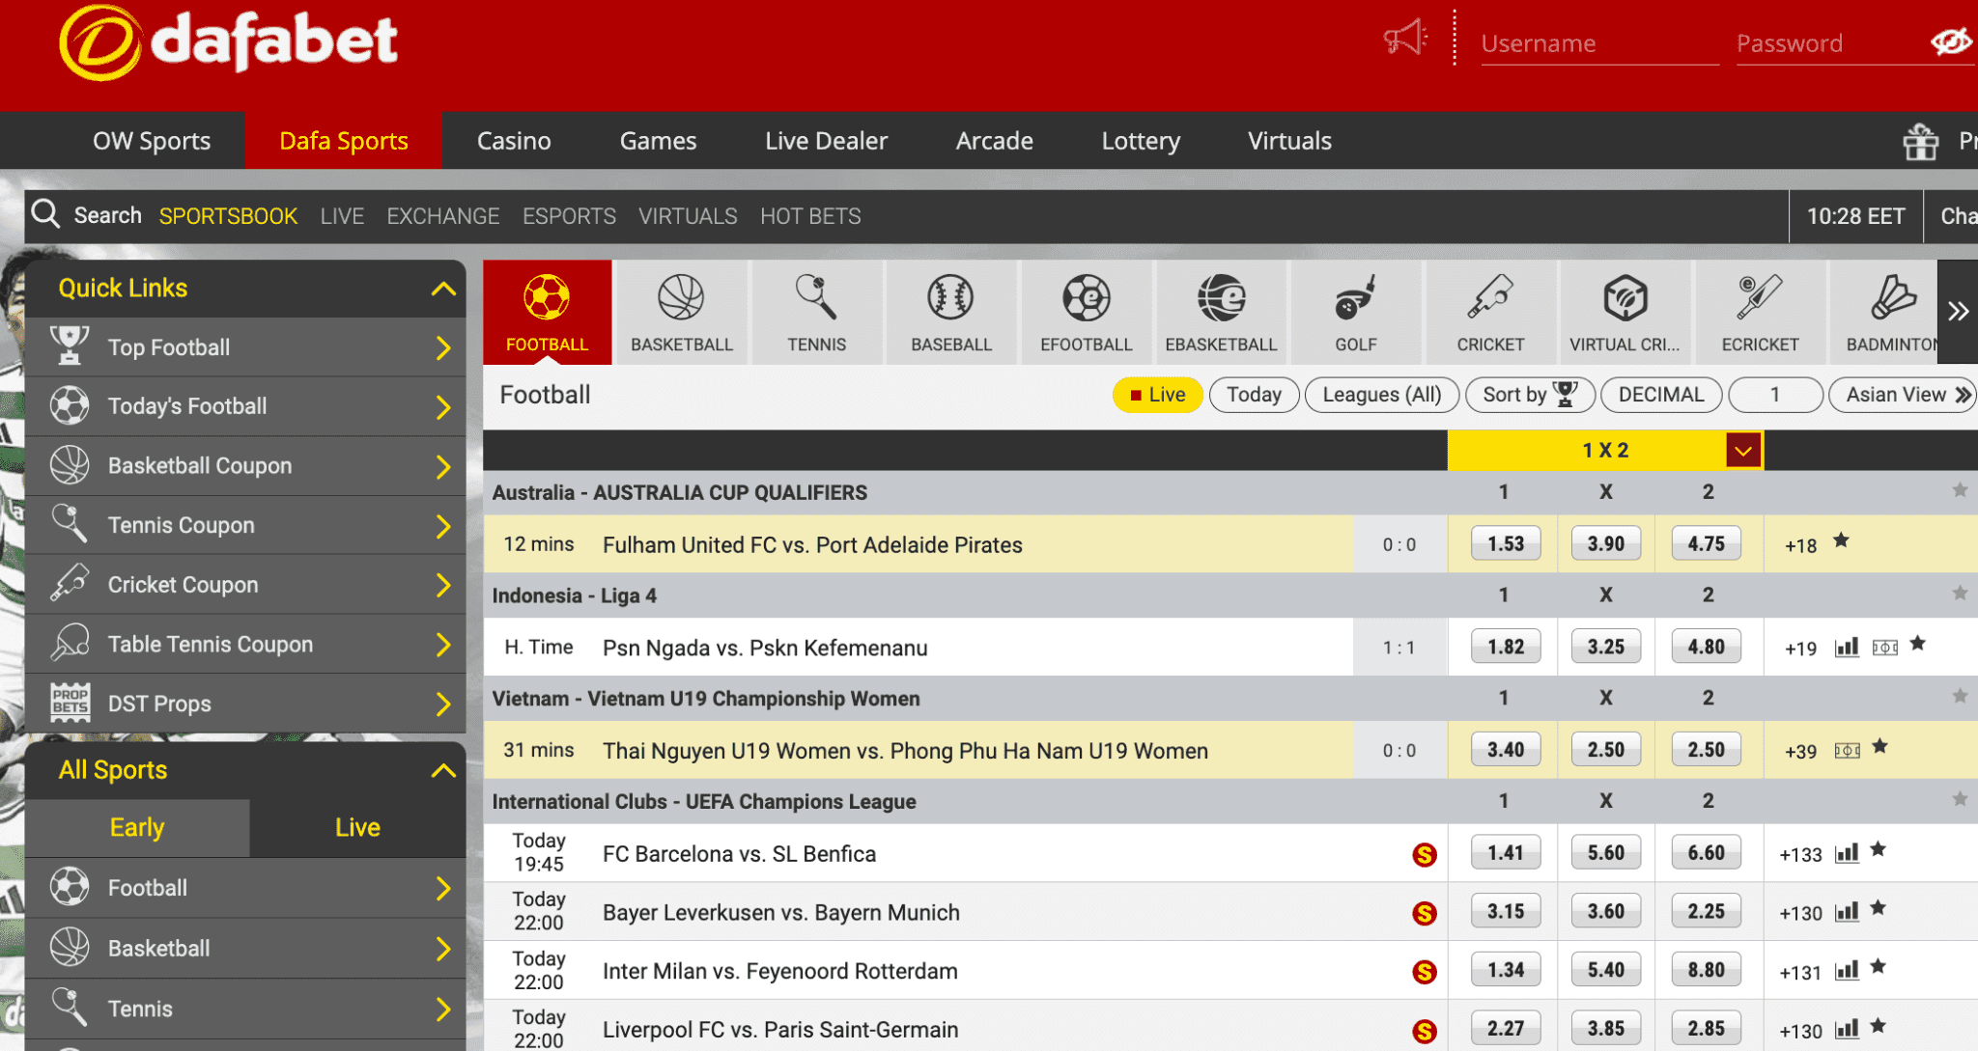Click the S stream icon for Bayer Leverkusen match

(1424, 913)
